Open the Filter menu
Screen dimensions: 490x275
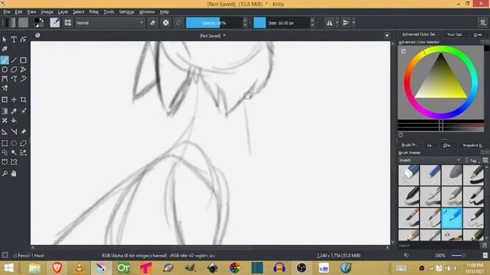93,12
